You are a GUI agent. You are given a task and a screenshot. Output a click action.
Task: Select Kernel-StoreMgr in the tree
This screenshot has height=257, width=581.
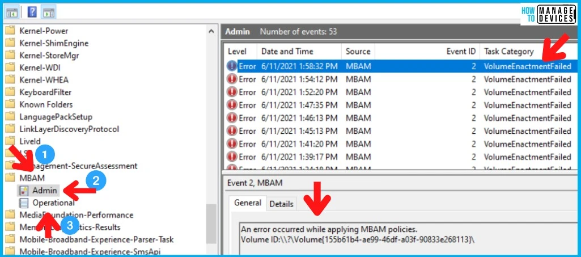click(49, 56)
